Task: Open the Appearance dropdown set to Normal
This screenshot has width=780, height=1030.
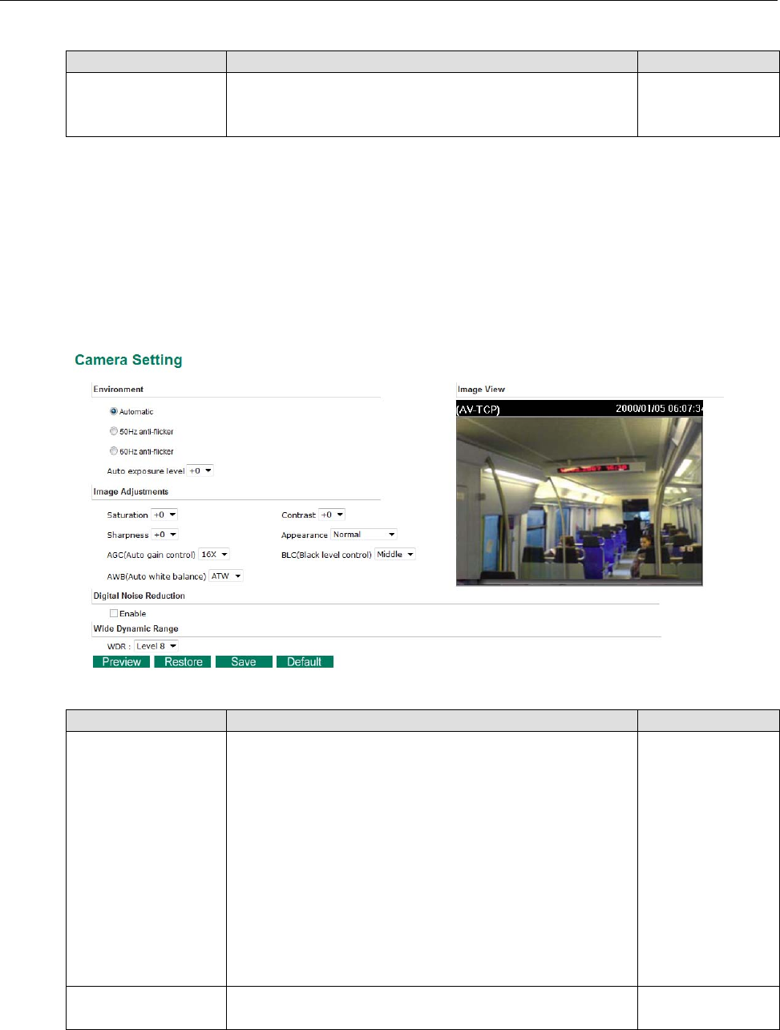Action: [364, 535]
